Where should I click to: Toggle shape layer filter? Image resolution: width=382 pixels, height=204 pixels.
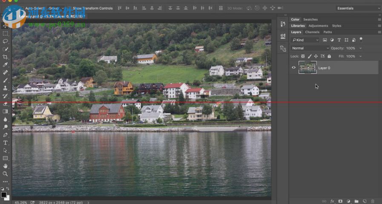point(346,40)
